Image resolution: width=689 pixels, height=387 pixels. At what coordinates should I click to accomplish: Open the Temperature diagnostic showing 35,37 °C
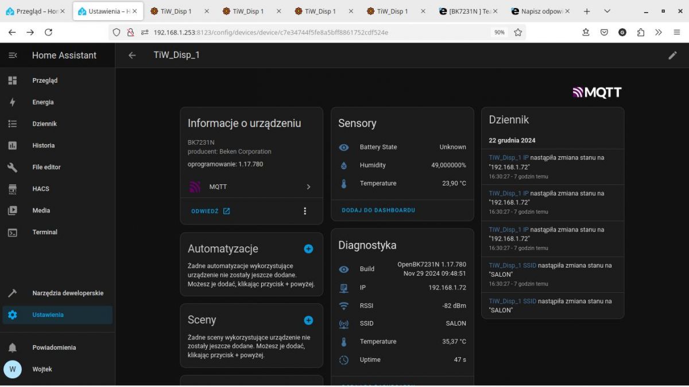402,342
